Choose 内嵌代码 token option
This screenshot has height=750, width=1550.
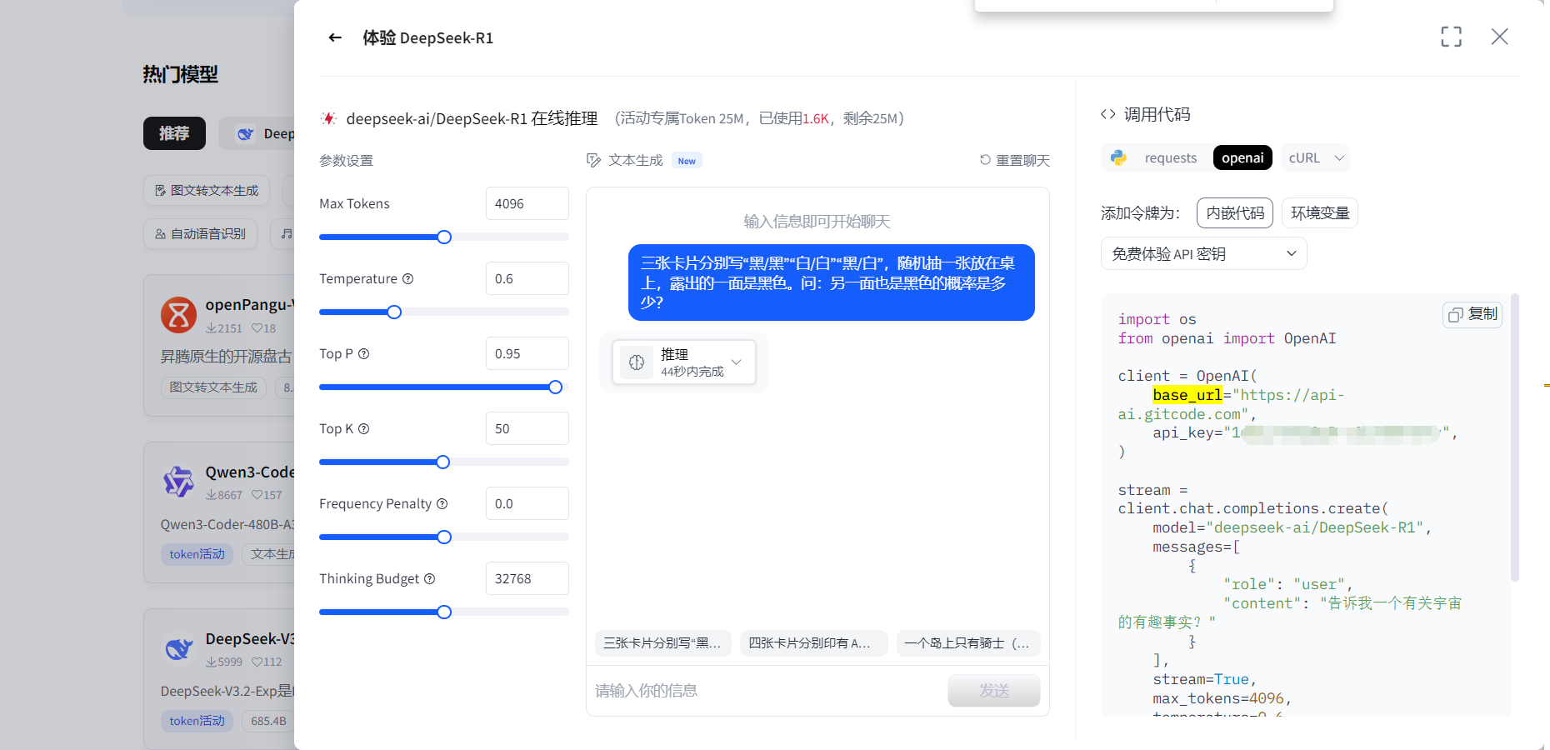(x=1235, y=212)
